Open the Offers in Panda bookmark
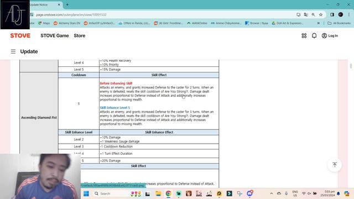354x199 pixels. (x=134, y=23)
